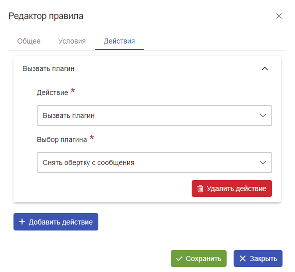This screenshot has height=272, width=295.
Task: Click the trash can icon
Action: tap(200, 188)
